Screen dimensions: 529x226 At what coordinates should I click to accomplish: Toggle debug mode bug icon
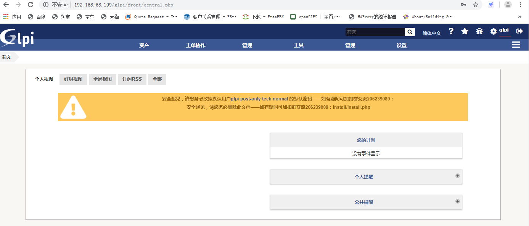pyautogui.click(x=479, y=32)
